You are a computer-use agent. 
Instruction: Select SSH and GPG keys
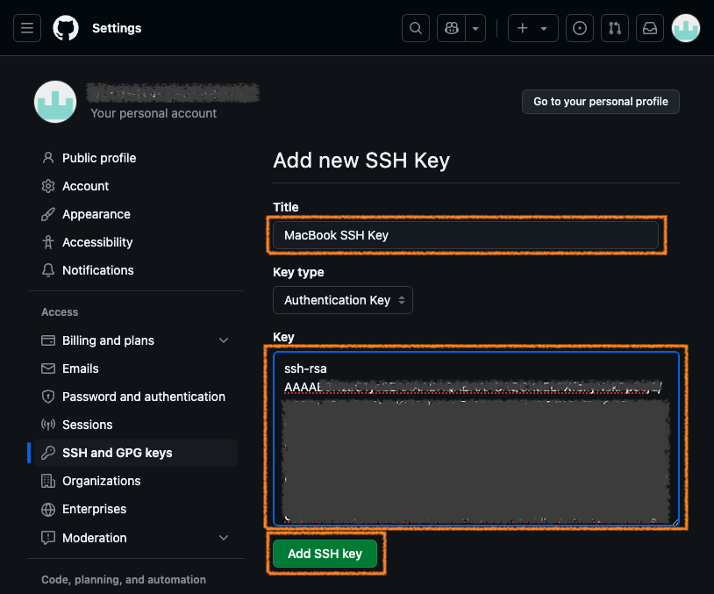tap(136, 453)
